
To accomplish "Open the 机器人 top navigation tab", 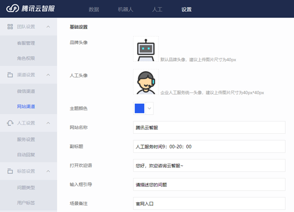I will point(125,9).
